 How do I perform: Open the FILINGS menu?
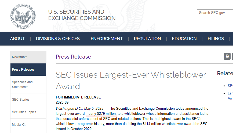pyautogui.click(x=216, y=39)
